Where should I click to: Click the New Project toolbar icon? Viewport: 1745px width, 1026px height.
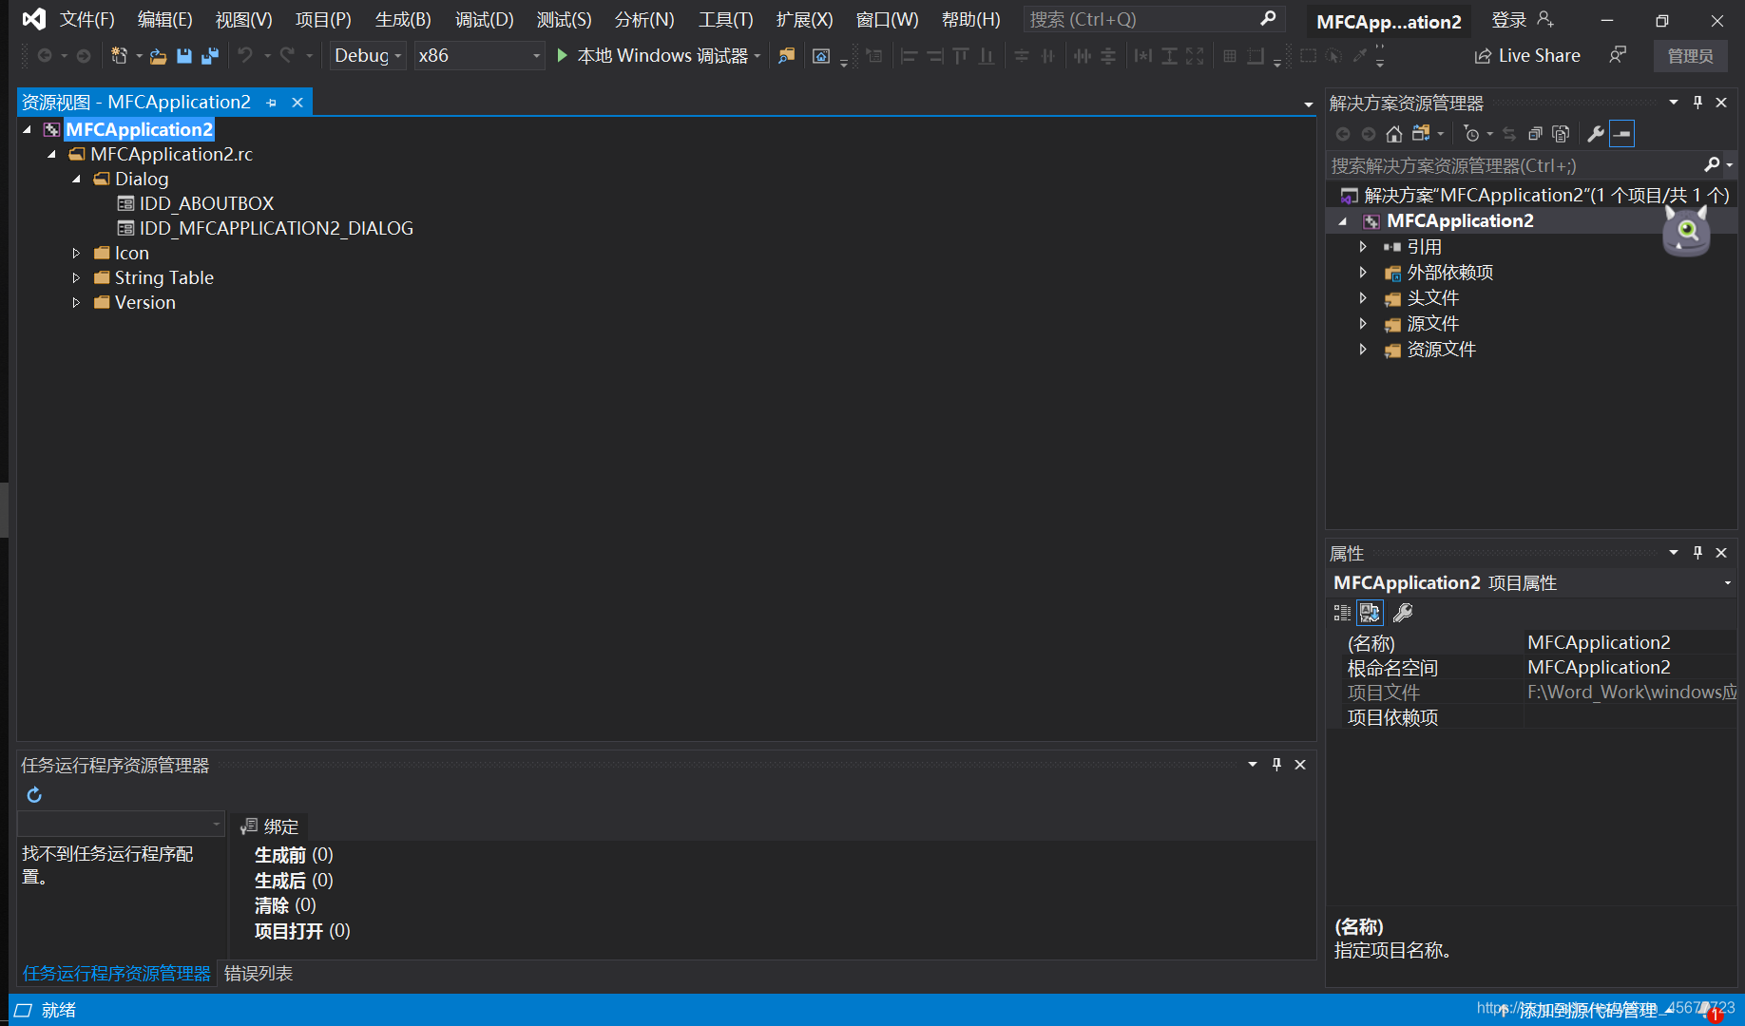pos(119,56)
